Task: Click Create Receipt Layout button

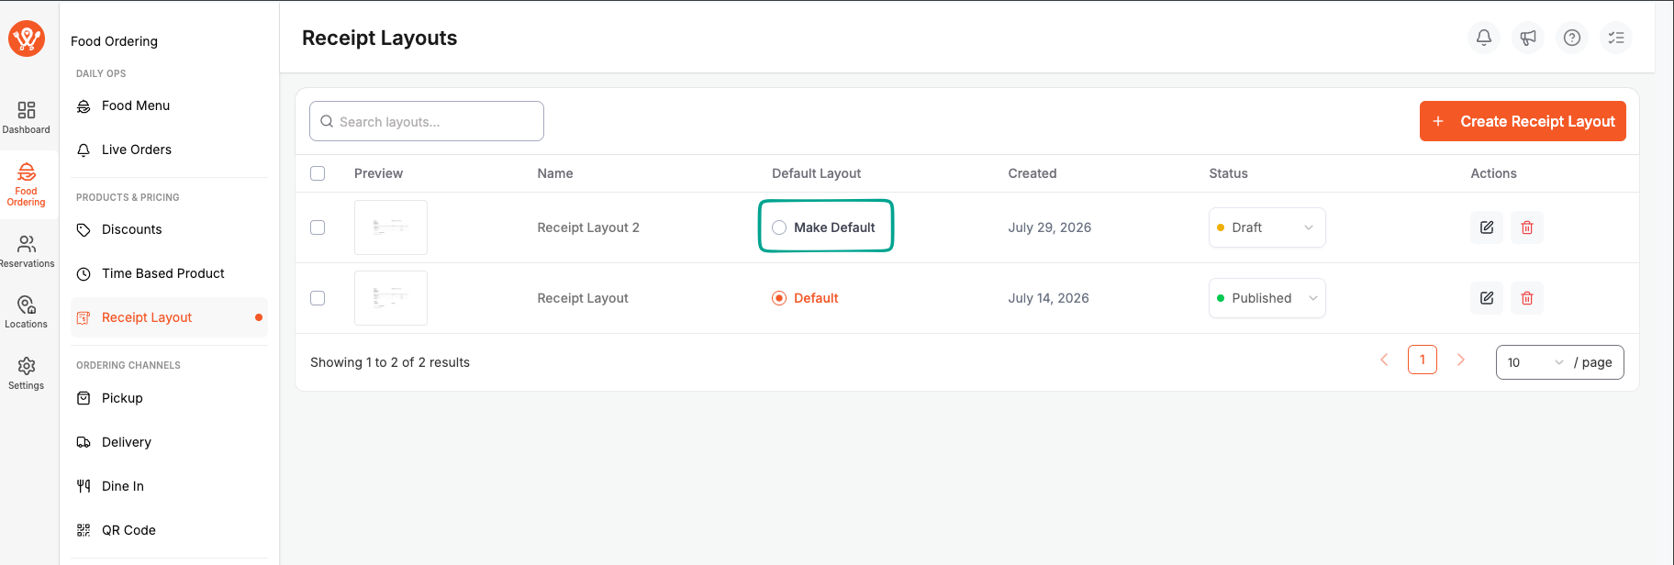Action: point(1523,121)
